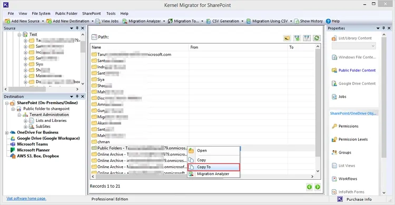Click the Google Drive Content icon

pos(334,84)
